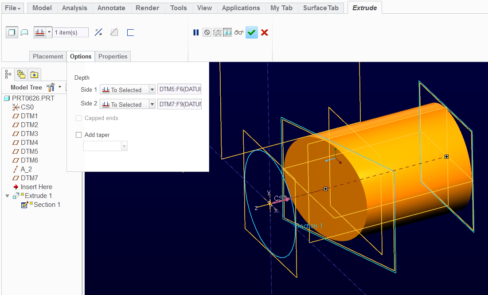Toggle the Capped ends checkbox
The height and width of the screenshot is (295, 488).
click(x=78, y=118)
